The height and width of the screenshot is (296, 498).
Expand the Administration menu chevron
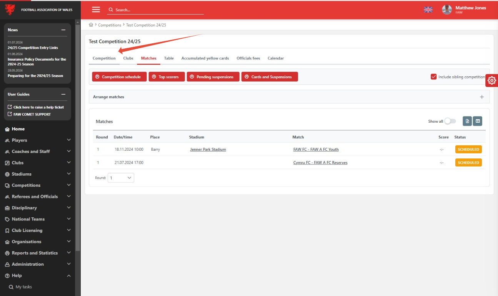(x=69, y=264)
